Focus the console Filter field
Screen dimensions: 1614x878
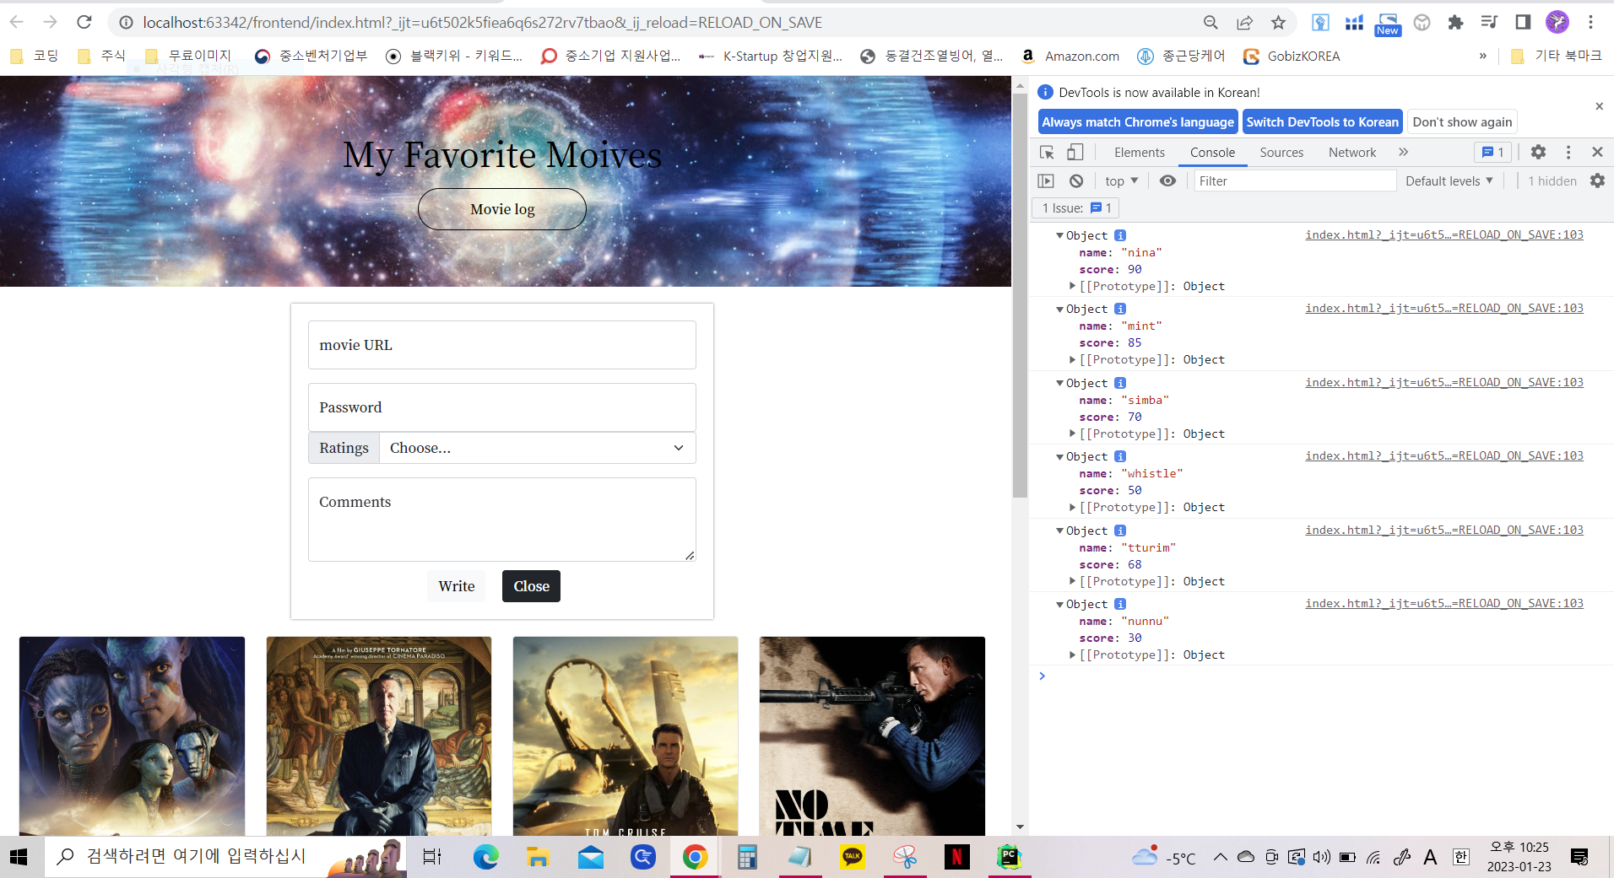pyautogui.click(x=1295, y=180)
